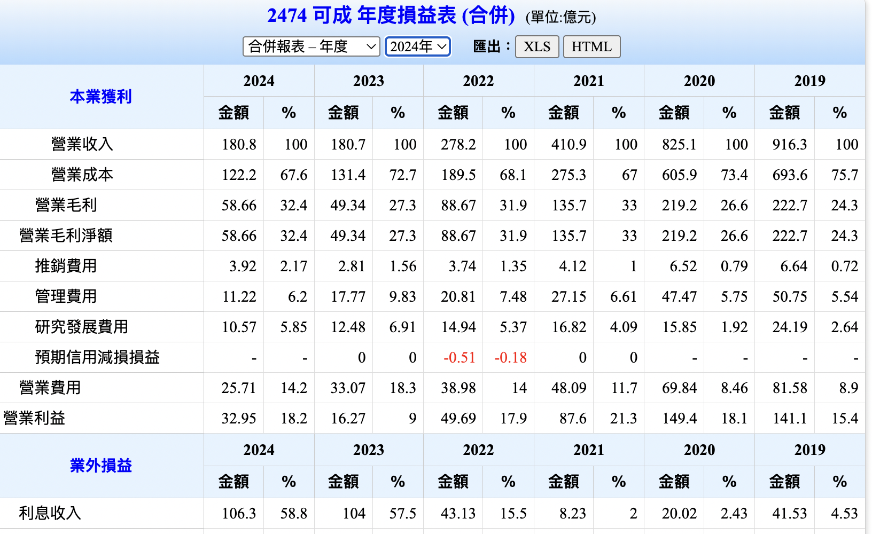Click the 業外損益 section link
Screen dimensions: 872x534
click(101, 466)
